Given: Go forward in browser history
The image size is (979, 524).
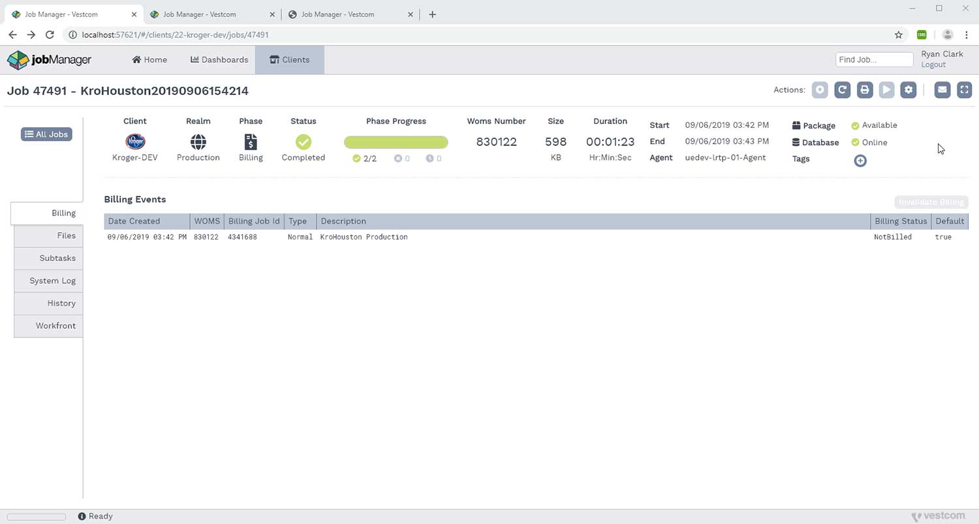Looking at the screenshot, I should coord(31,35).
